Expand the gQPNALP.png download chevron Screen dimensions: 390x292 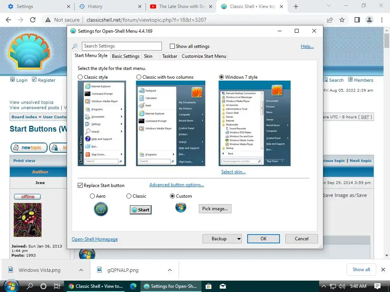click(170, 270)
